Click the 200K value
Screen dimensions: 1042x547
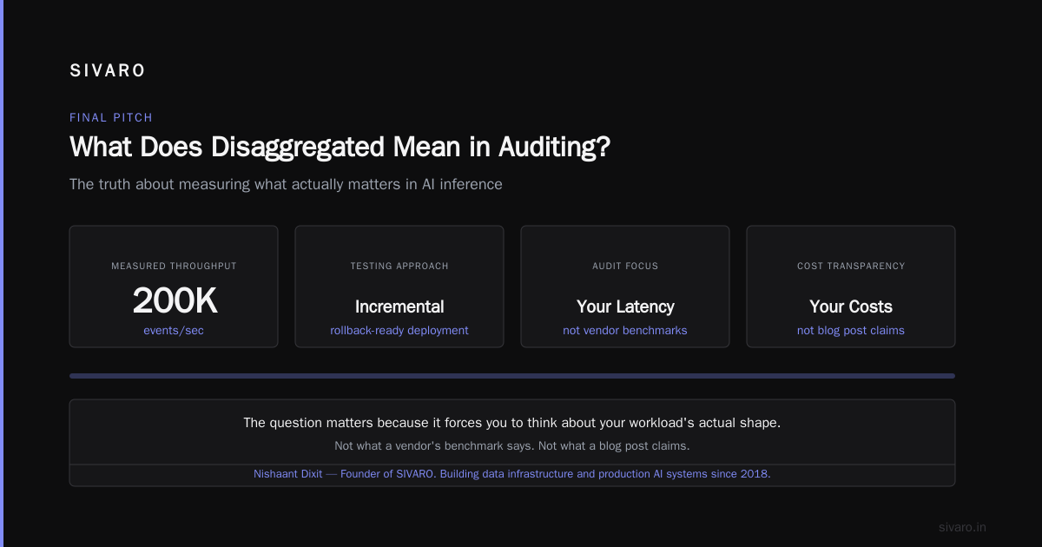point(174,301)
